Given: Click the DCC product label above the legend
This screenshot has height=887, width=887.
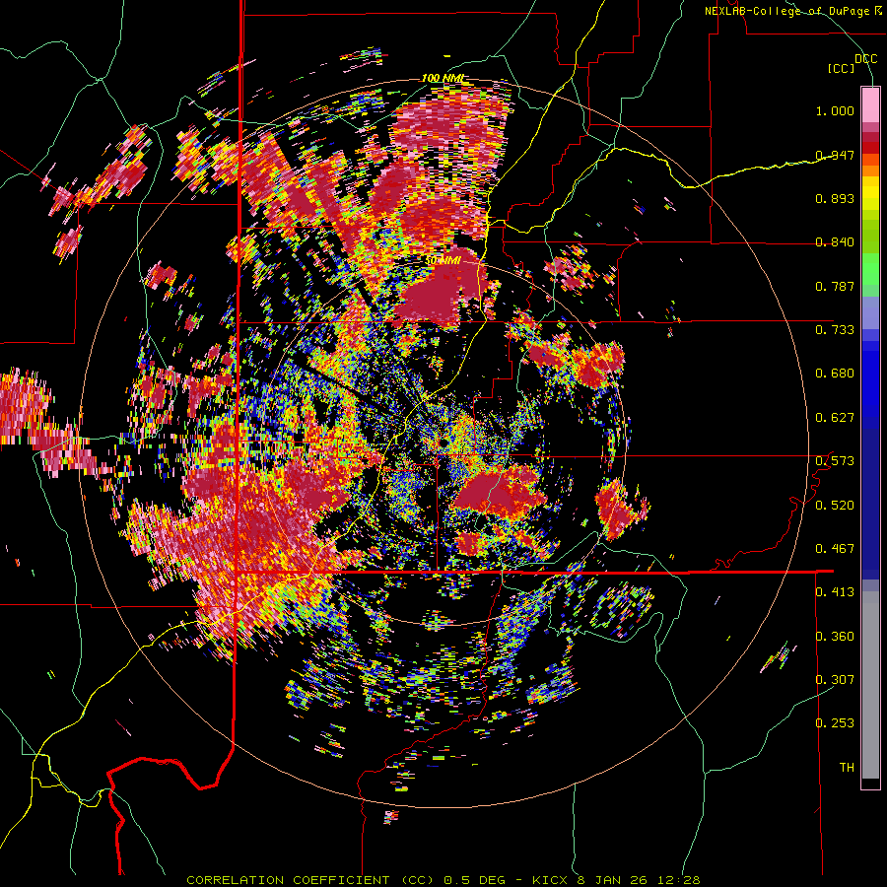Looking at the screenshot, I should tap(865, 59).
